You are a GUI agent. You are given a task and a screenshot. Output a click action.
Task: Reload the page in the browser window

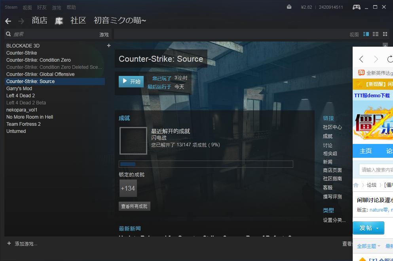click(390, 59)
